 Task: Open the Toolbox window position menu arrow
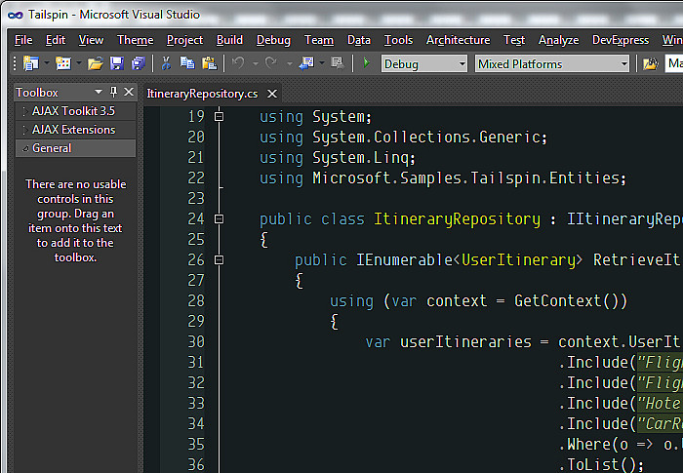click(x=99, y=92)
